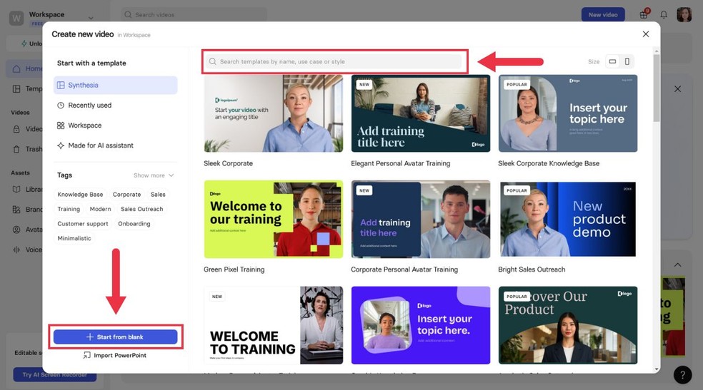
Task: Choose Sleek Corporate template thumbnail
Action: point(274,113)
